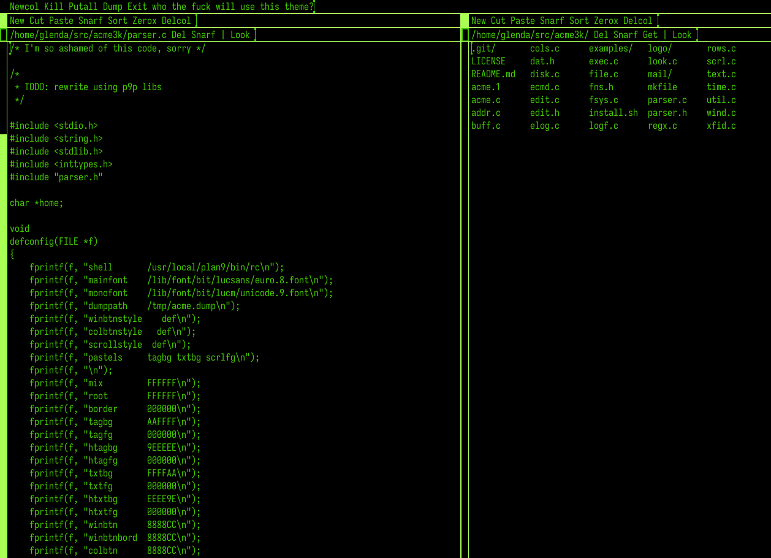Click Sort in the parser.c column tag
The width and height of the screenshot is (771, 558).
(118, 21)
